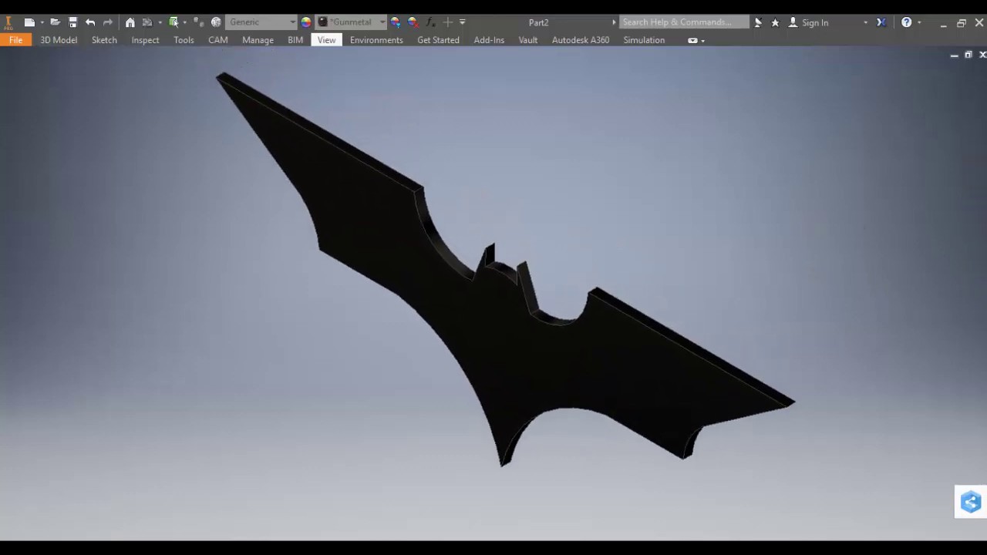The width and height of the screenshot is (987, 555).
Task: Open the Communication Center satellite icon
Action: click(x=758, y=22)
